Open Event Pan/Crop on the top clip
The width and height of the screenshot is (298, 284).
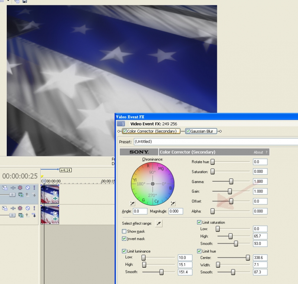[x=55, y=193]
